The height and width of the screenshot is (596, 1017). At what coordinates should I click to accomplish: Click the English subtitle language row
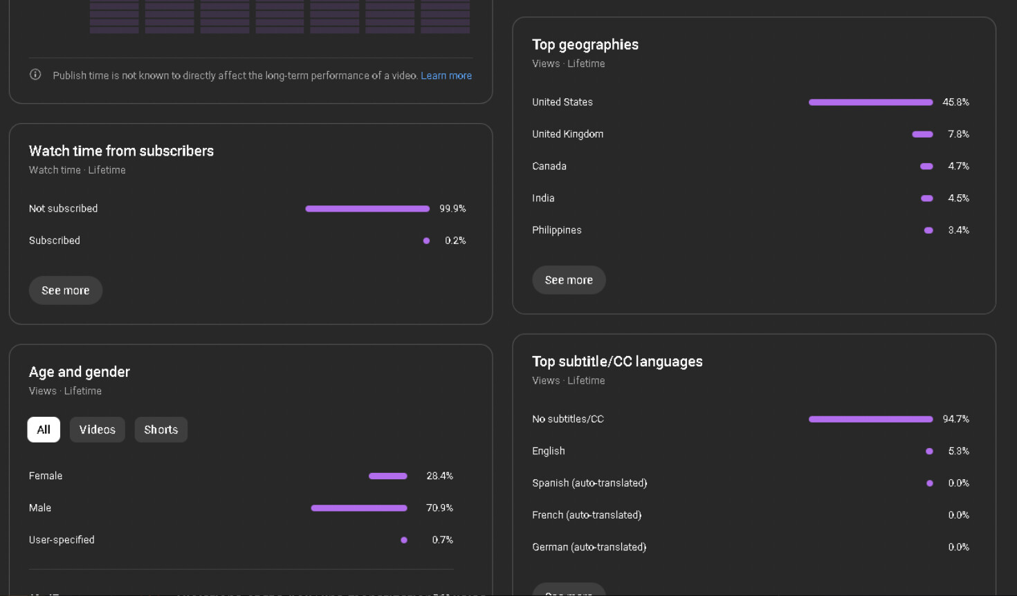[x=549, y=451]
